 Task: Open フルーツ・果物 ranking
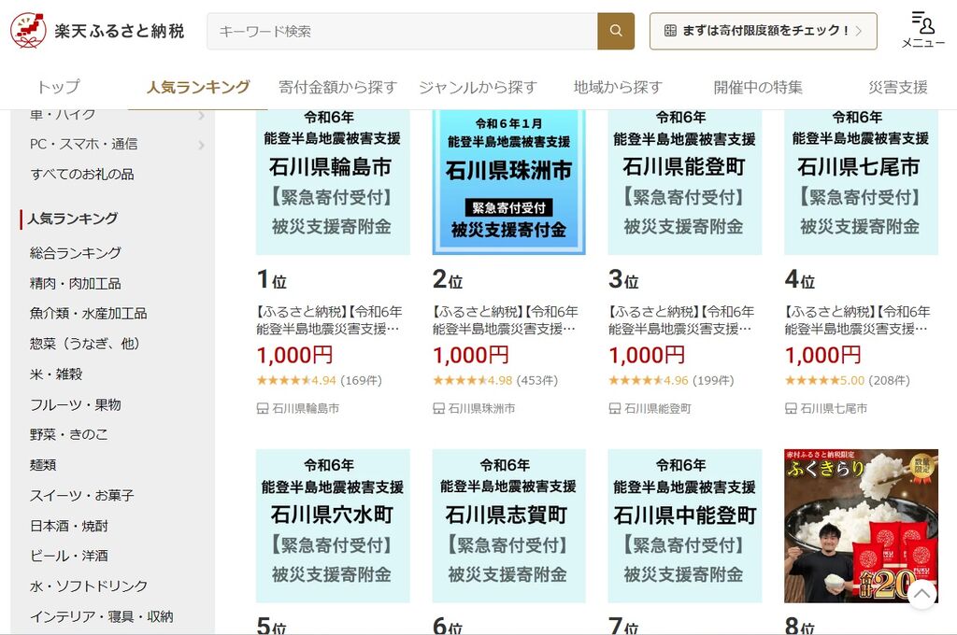75,404
